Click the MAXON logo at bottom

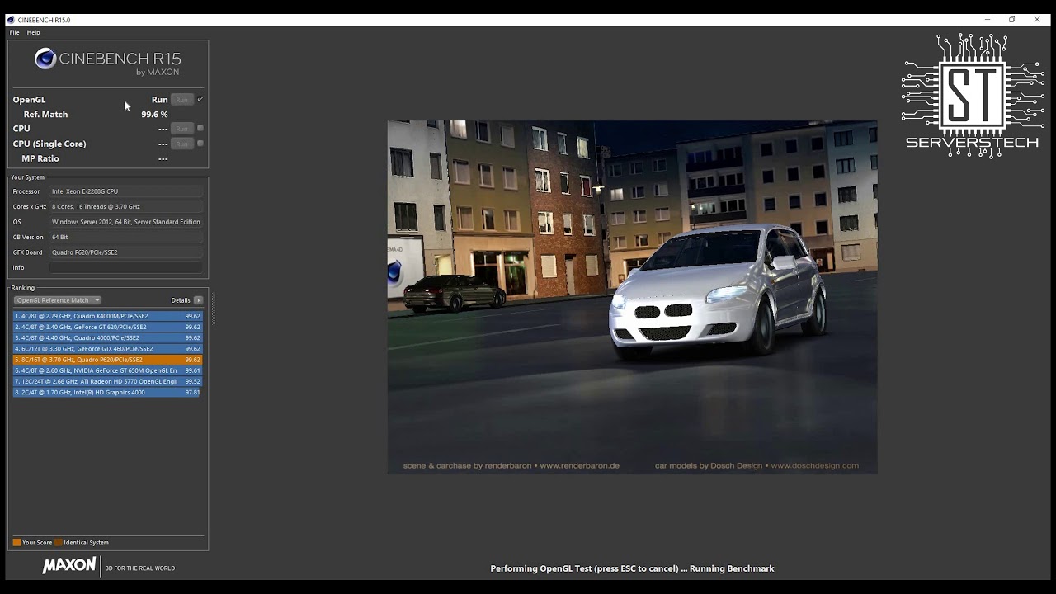click(x=69, y=566)
